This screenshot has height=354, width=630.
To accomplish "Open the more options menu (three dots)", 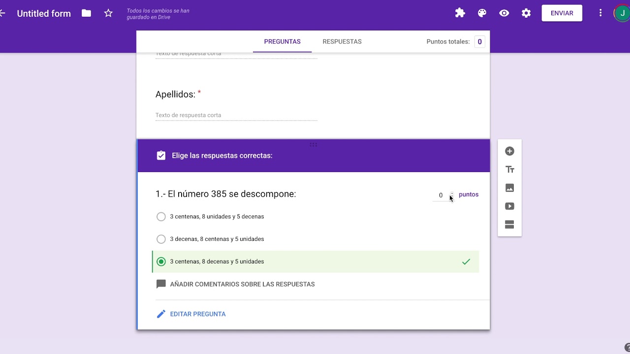I will pyautogui.click(x=600, y=13).
